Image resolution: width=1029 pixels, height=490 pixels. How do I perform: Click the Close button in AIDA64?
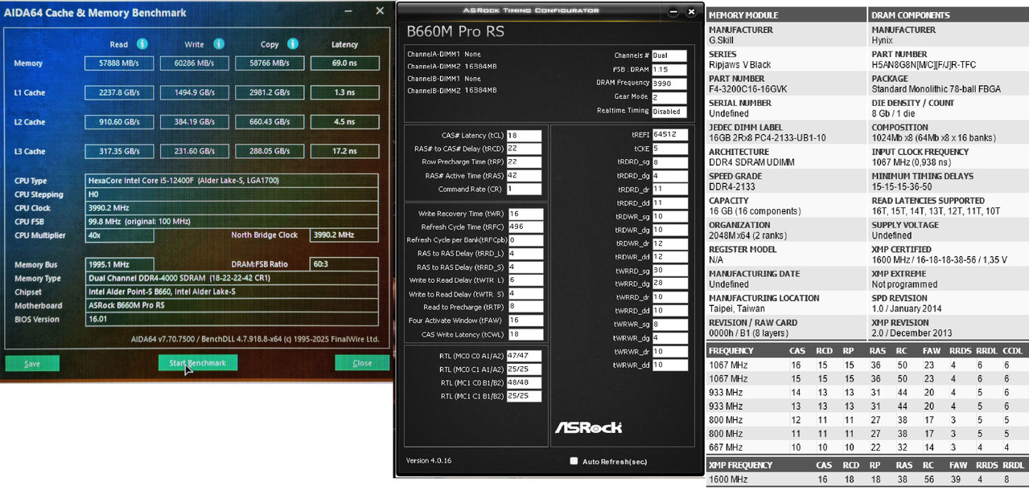362,363
